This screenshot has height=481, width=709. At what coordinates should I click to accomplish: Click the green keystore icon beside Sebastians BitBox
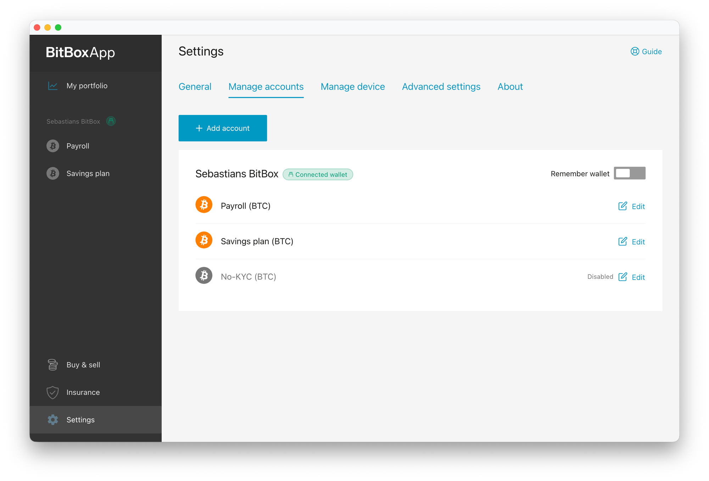[111, 121]
